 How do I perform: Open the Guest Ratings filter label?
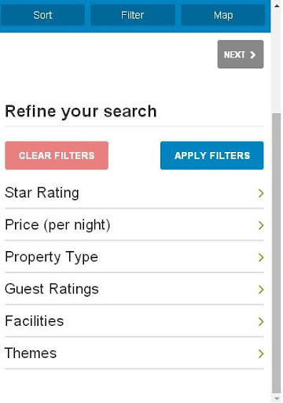pos(52,289)
